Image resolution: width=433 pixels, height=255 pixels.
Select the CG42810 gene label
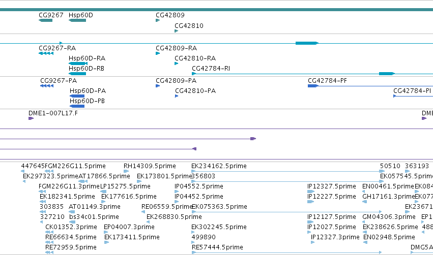click(x=189, y=26)
